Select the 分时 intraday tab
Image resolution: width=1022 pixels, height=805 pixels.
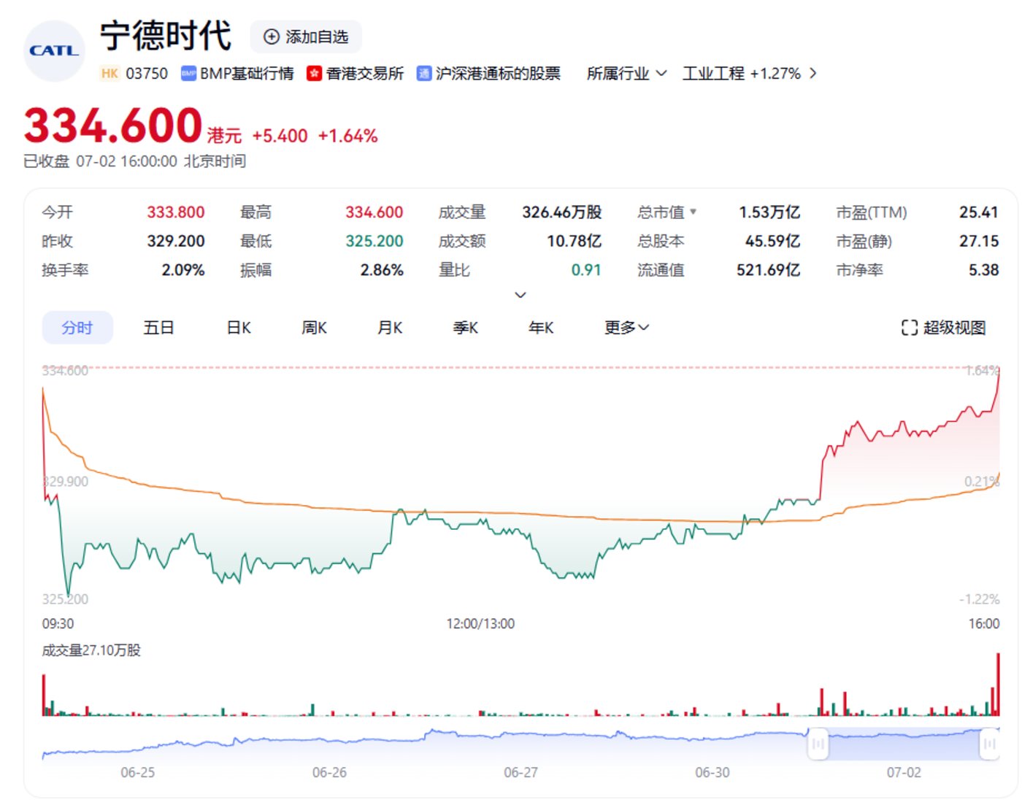pyautogui.click(x=77, y=328)
